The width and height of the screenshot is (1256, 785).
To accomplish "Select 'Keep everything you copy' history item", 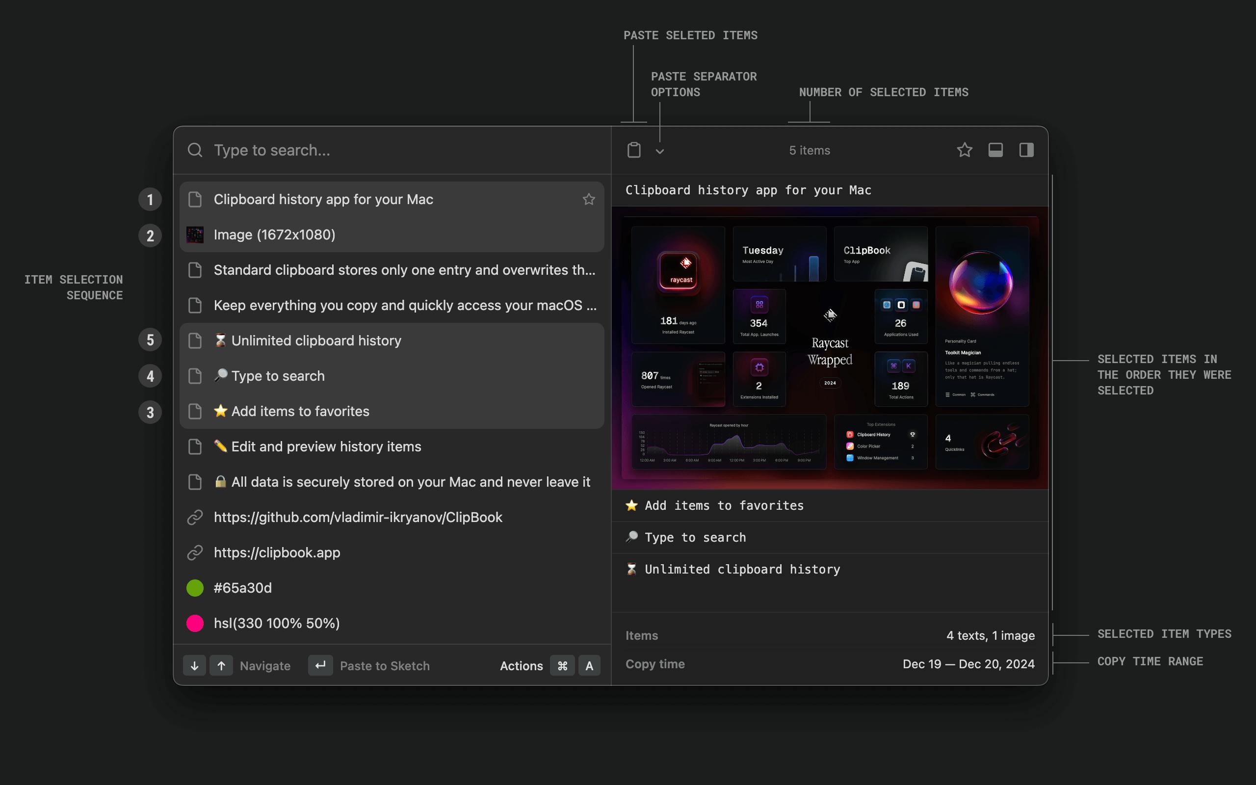I will pos(392,305).
